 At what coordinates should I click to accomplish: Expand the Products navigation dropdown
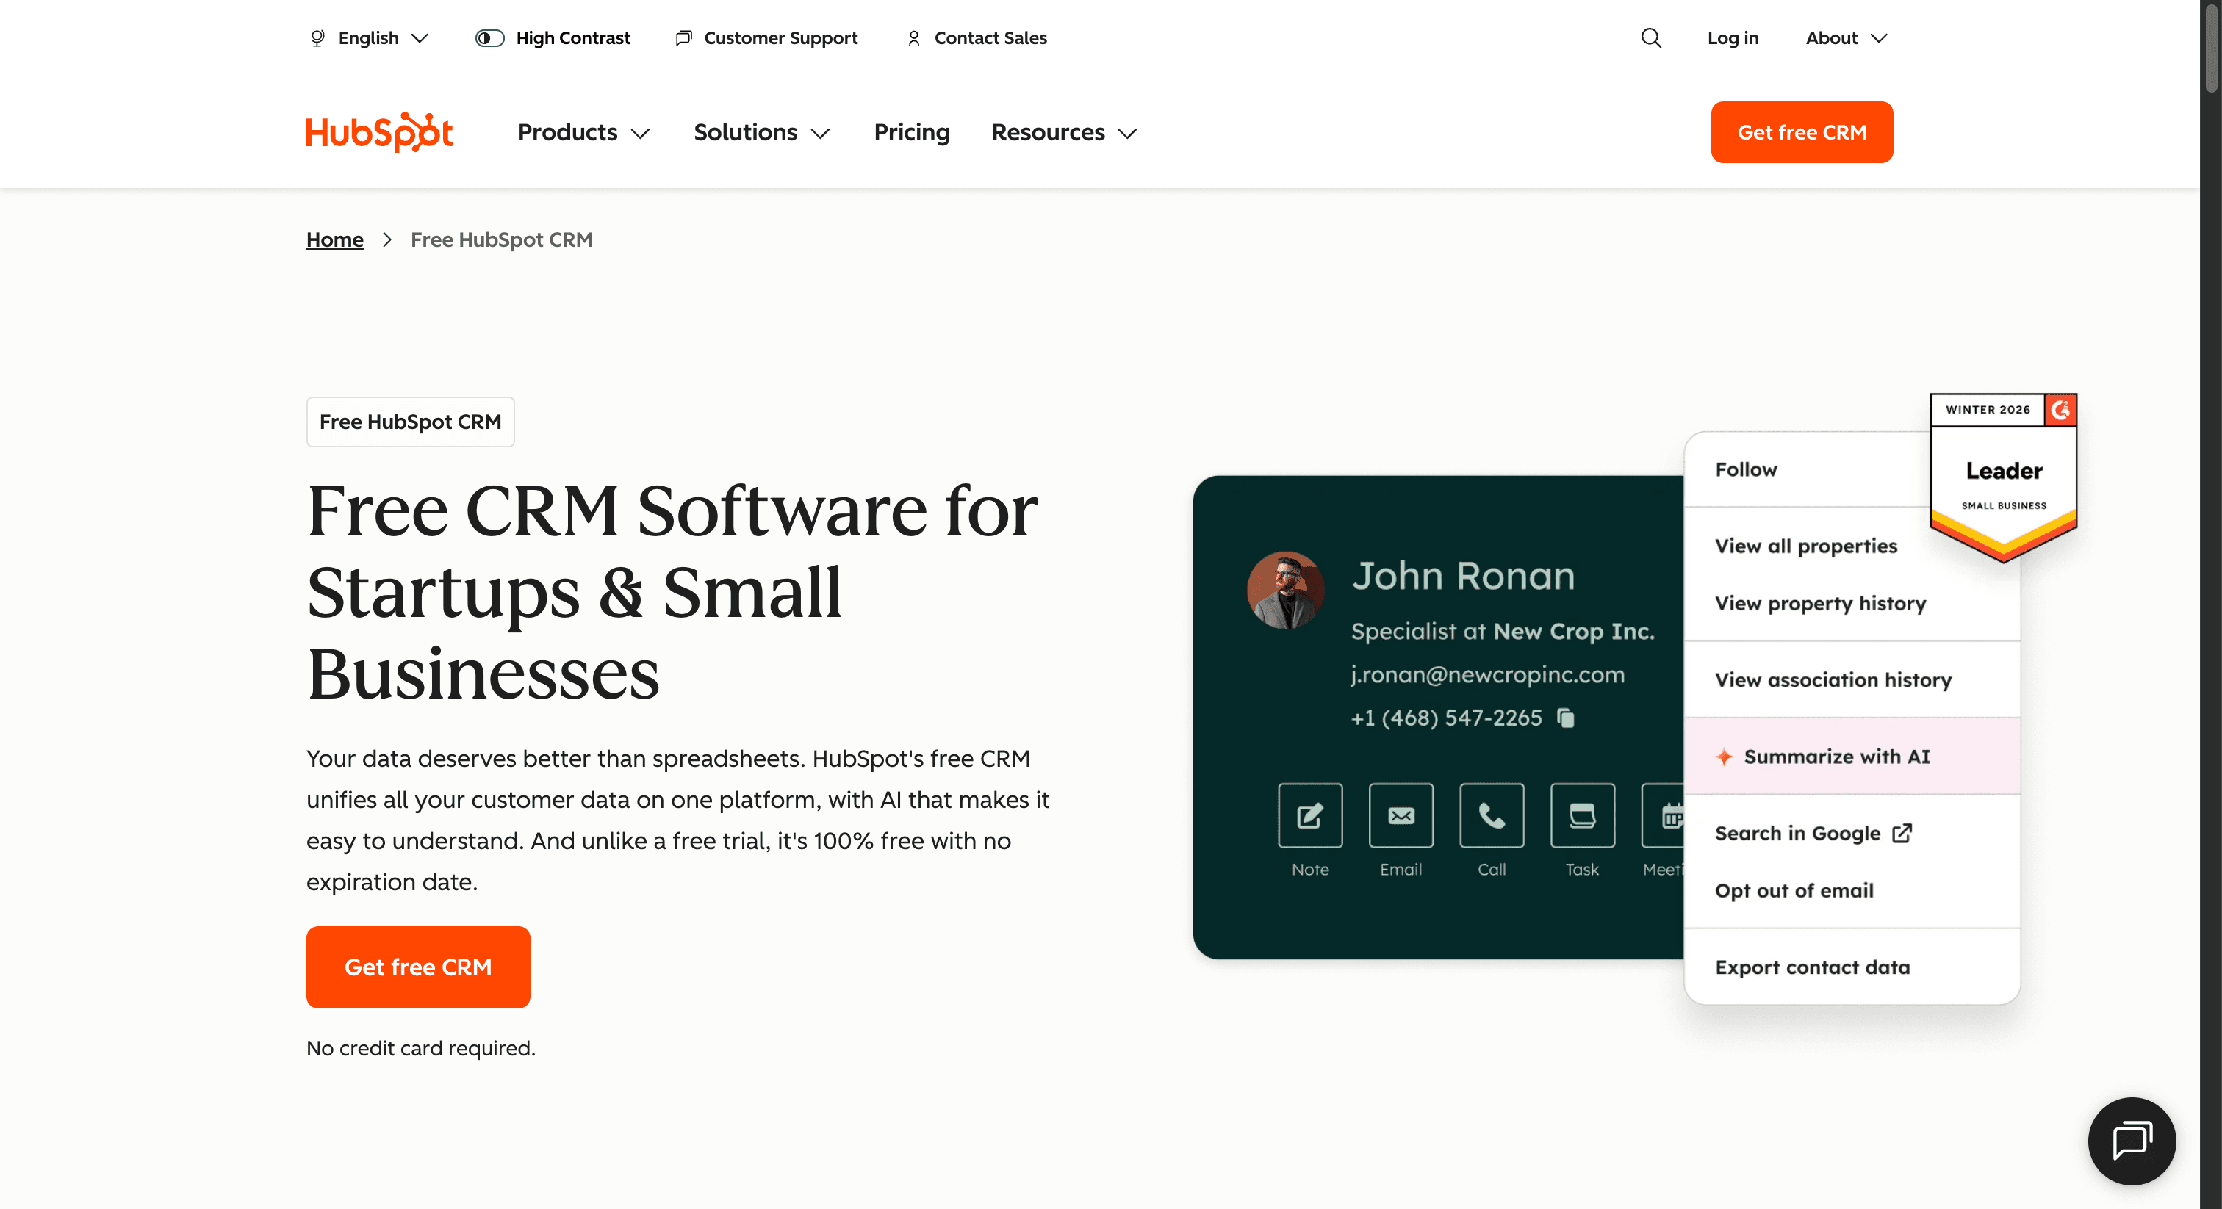click(x=583, y=133)
